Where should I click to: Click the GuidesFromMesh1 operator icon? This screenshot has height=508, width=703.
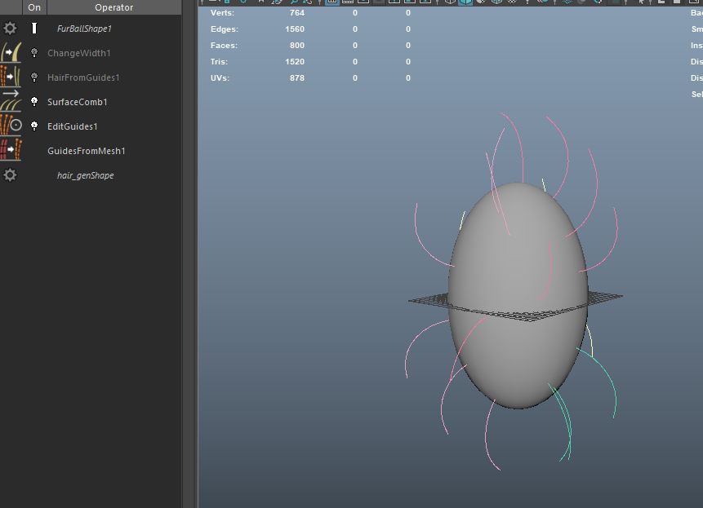(x=10, y=151)
